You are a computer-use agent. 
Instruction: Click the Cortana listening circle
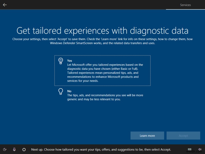pyautogui.click(x=24, y=149)
